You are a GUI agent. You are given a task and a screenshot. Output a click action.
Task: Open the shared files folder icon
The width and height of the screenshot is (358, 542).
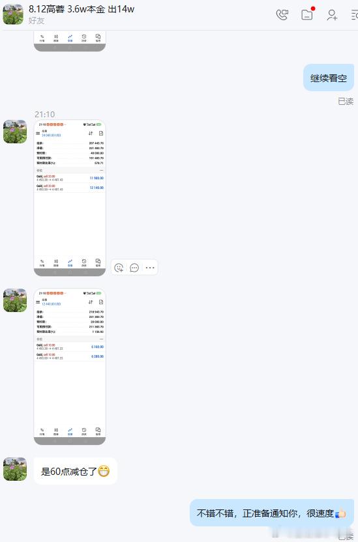(x=307, y=14)
